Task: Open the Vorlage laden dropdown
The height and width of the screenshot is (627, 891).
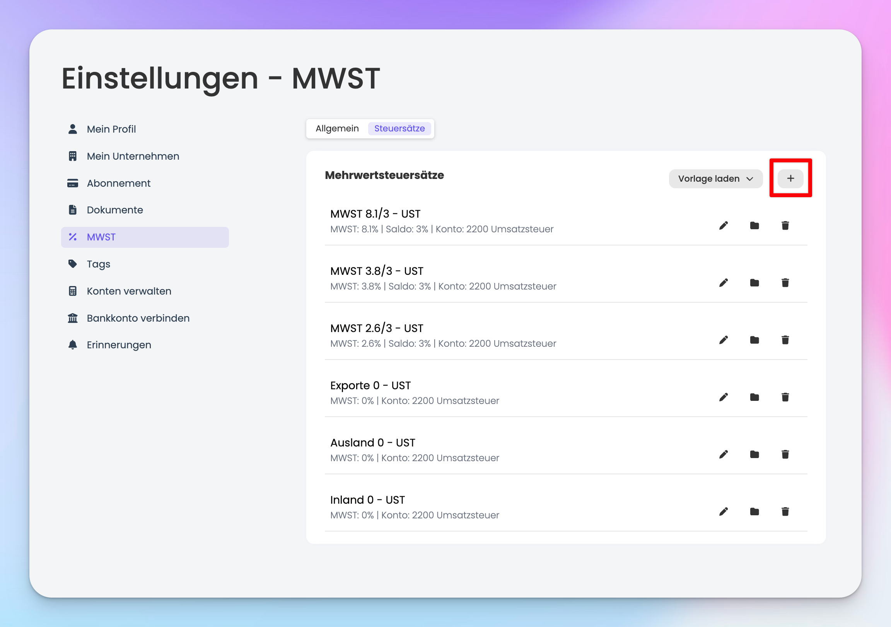Action: coord(715,179)
